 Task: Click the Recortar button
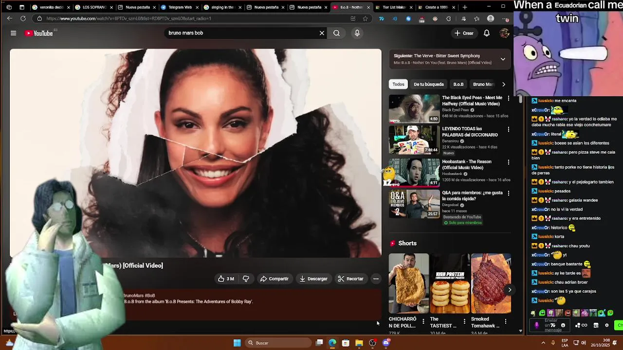(x=351, y=279)
